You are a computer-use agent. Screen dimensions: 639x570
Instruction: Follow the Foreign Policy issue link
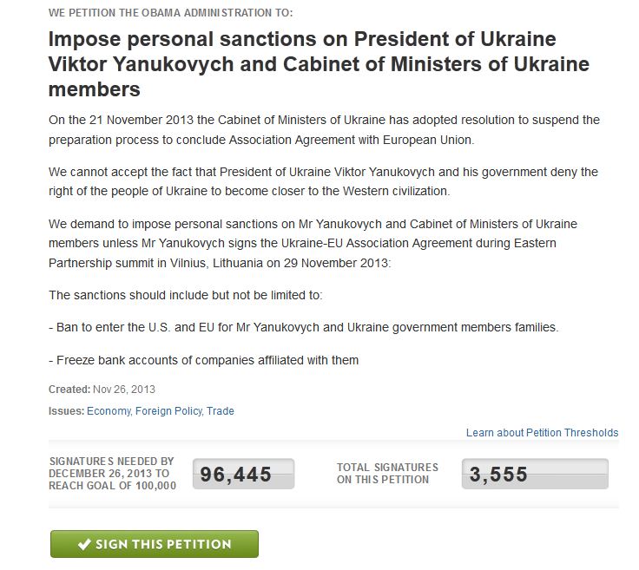168,411
